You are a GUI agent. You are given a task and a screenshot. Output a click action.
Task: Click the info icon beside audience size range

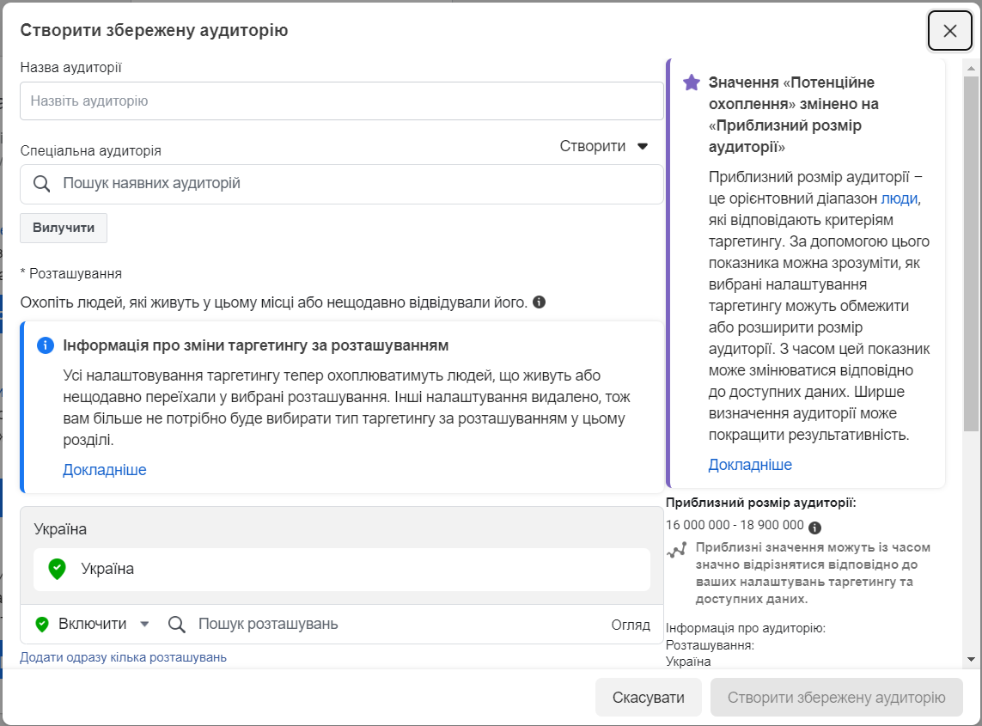tap(814, 528)
